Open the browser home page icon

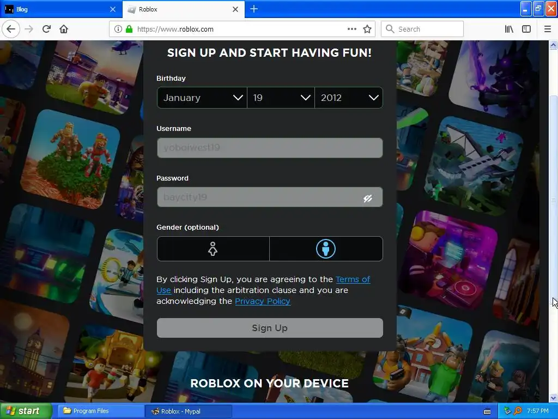(64, 29)
